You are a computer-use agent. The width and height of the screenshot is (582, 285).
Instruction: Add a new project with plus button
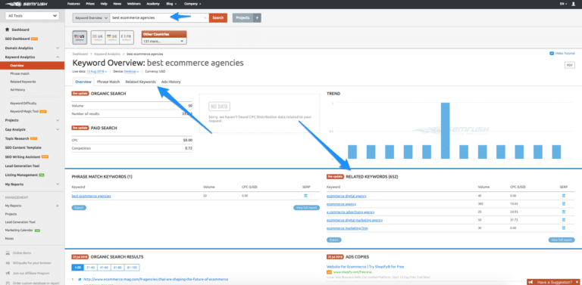(257, 18)
